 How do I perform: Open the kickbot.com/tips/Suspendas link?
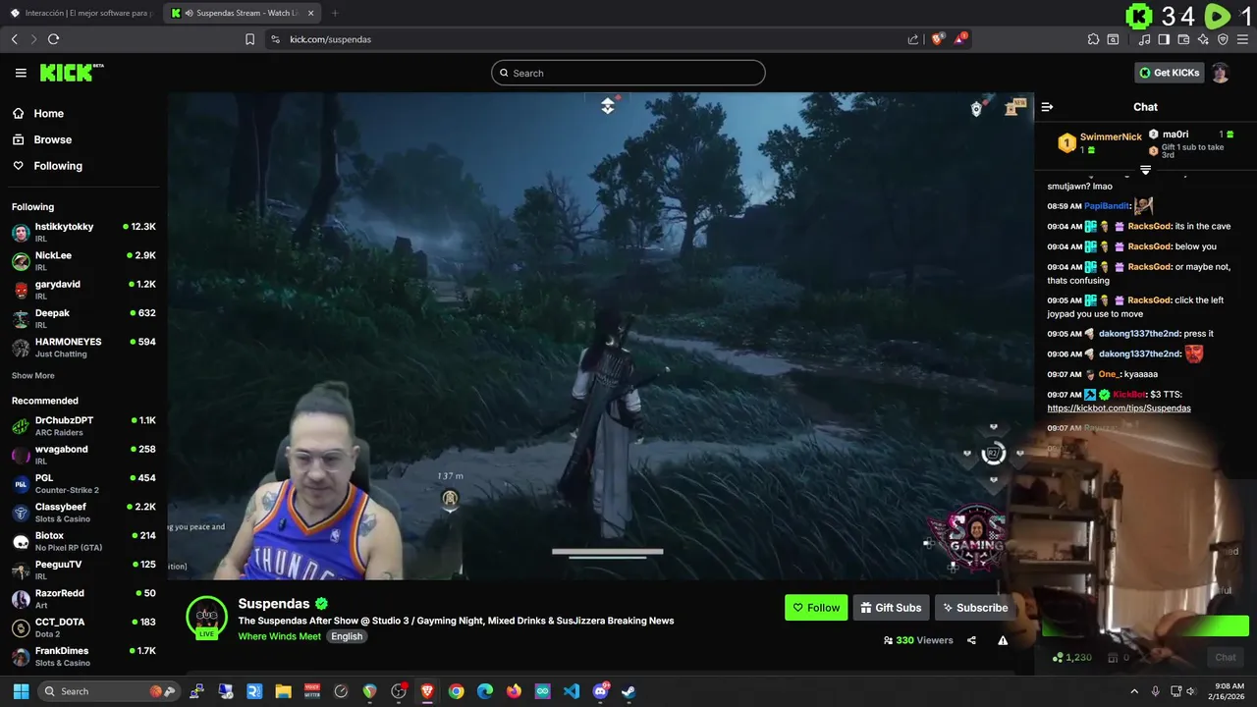tap(1119, 408)
